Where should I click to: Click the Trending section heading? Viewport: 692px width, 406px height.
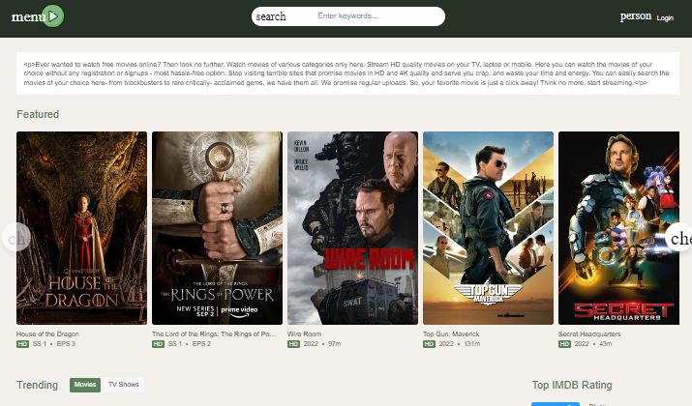tap(37, 385)
